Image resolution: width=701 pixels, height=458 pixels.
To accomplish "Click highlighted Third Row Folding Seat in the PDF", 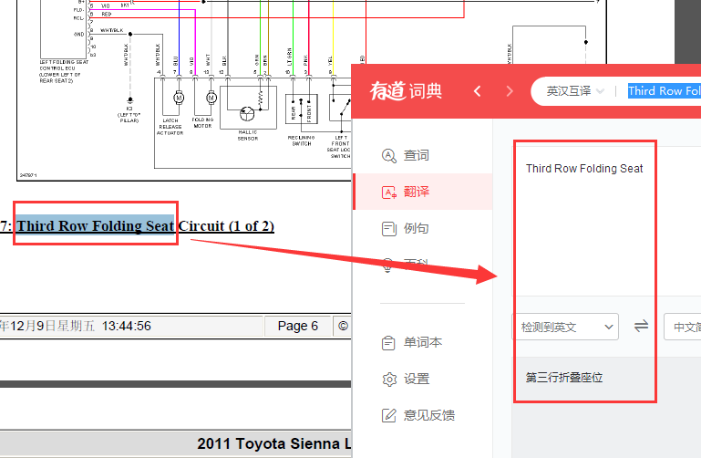I will click(95, 225).
